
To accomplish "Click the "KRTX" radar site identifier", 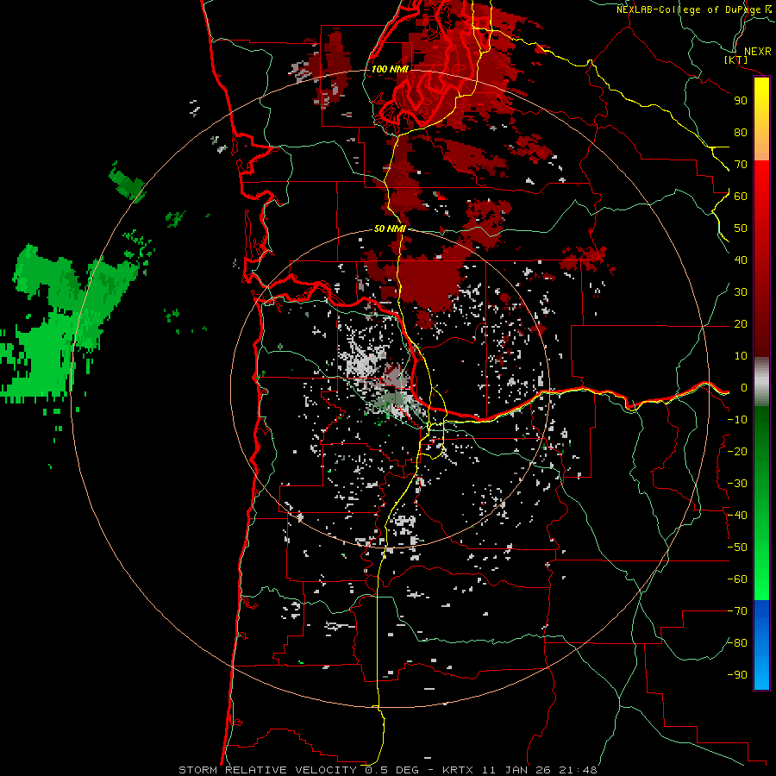I will pos(457,770).
